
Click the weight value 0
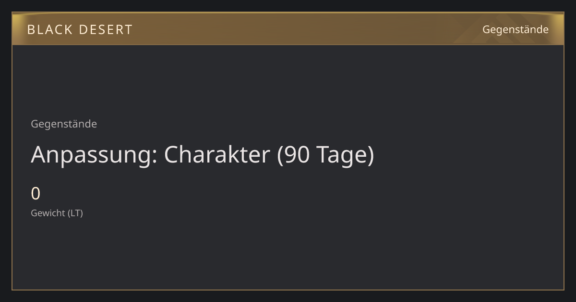point(36,194)
